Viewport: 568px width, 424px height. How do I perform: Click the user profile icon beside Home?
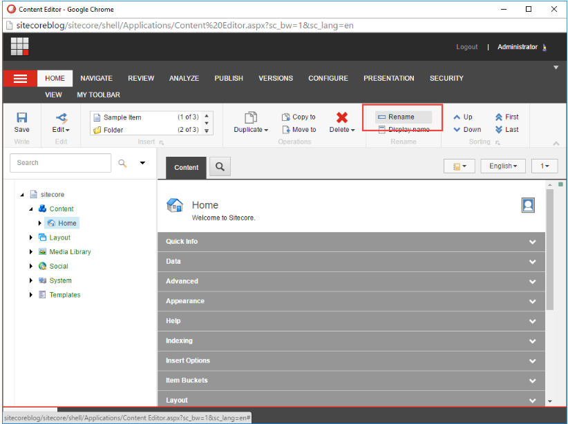(x=528, y=205)
